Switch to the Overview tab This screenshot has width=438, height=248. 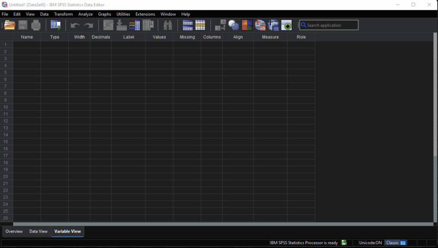pos(14,231)
